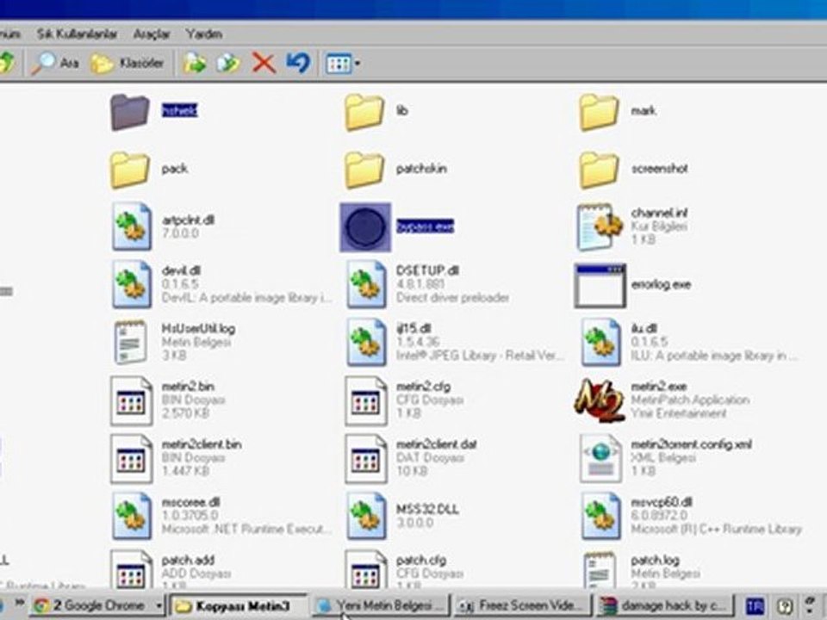Click the metin2torrent.config.xml file name
827x620 pixels.
tap(692, 444)
